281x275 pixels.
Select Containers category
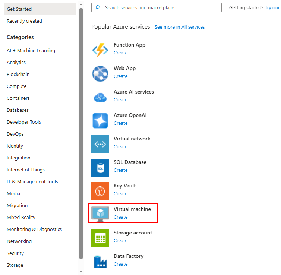click(18, 98)
